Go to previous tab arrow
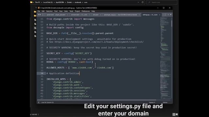The image size is (209, 117). click(39, 15)
